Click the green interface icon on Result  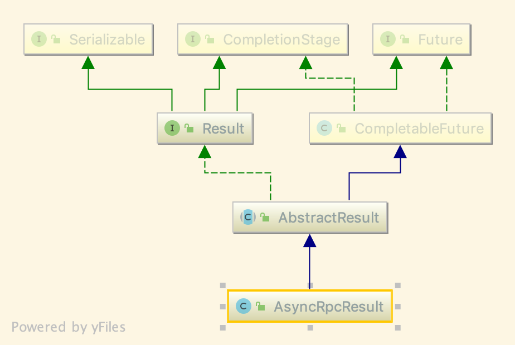[172, 129]
